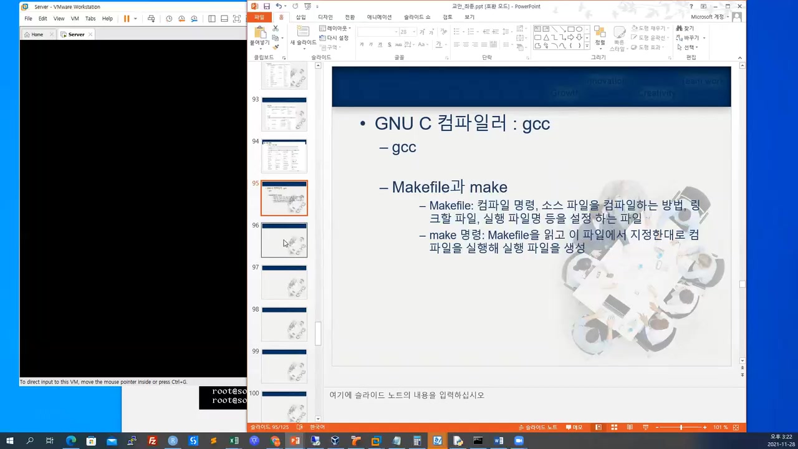Select slide 97 thumbnail in the slide panel
The image size is (798, 449).
point(284,282)
